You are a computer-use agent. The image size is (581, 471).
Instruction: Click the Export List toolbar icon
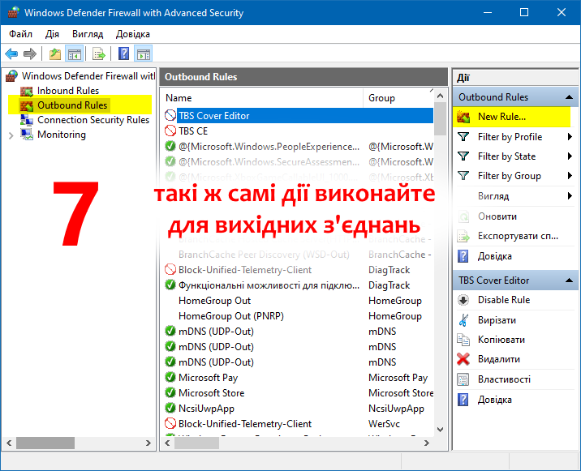pos(99,54)
